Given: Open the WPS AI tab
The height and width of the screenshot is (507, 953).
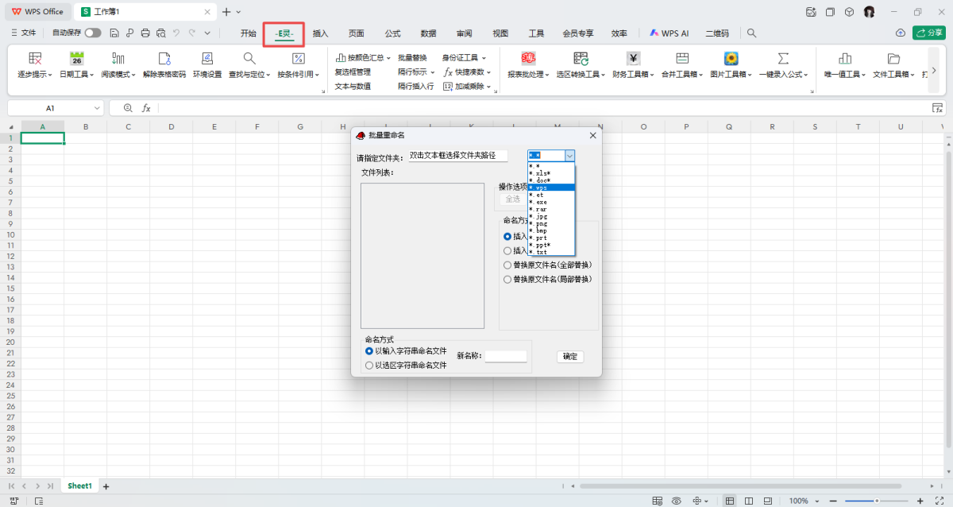Looking at the screenshot, I should 669,33.
